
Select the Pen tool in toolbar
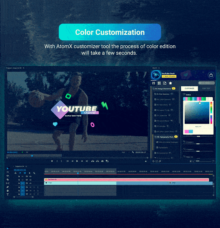(7, 187)
